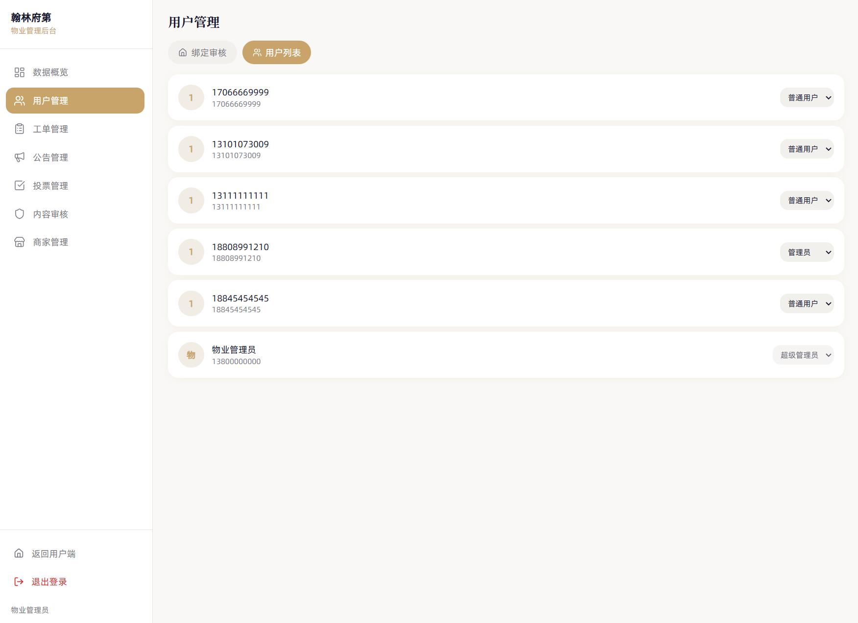This screenshot has width=858, height=623.
Task: Click the 返回用户端 link
Action: tap(75, 554)
